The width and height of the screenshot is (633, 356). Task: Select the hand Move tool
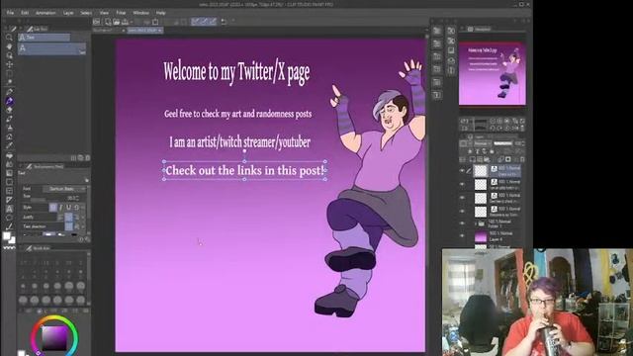pyautogui.click(x=9, y=46)
